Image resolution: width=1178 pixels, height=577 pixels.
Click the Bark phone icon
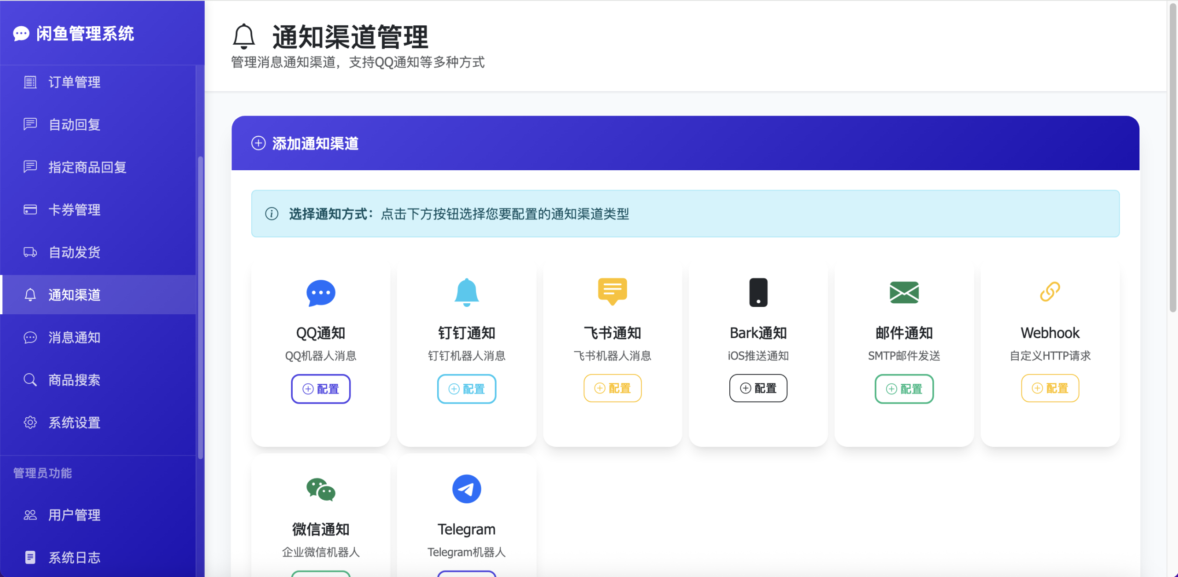[758, 293]
